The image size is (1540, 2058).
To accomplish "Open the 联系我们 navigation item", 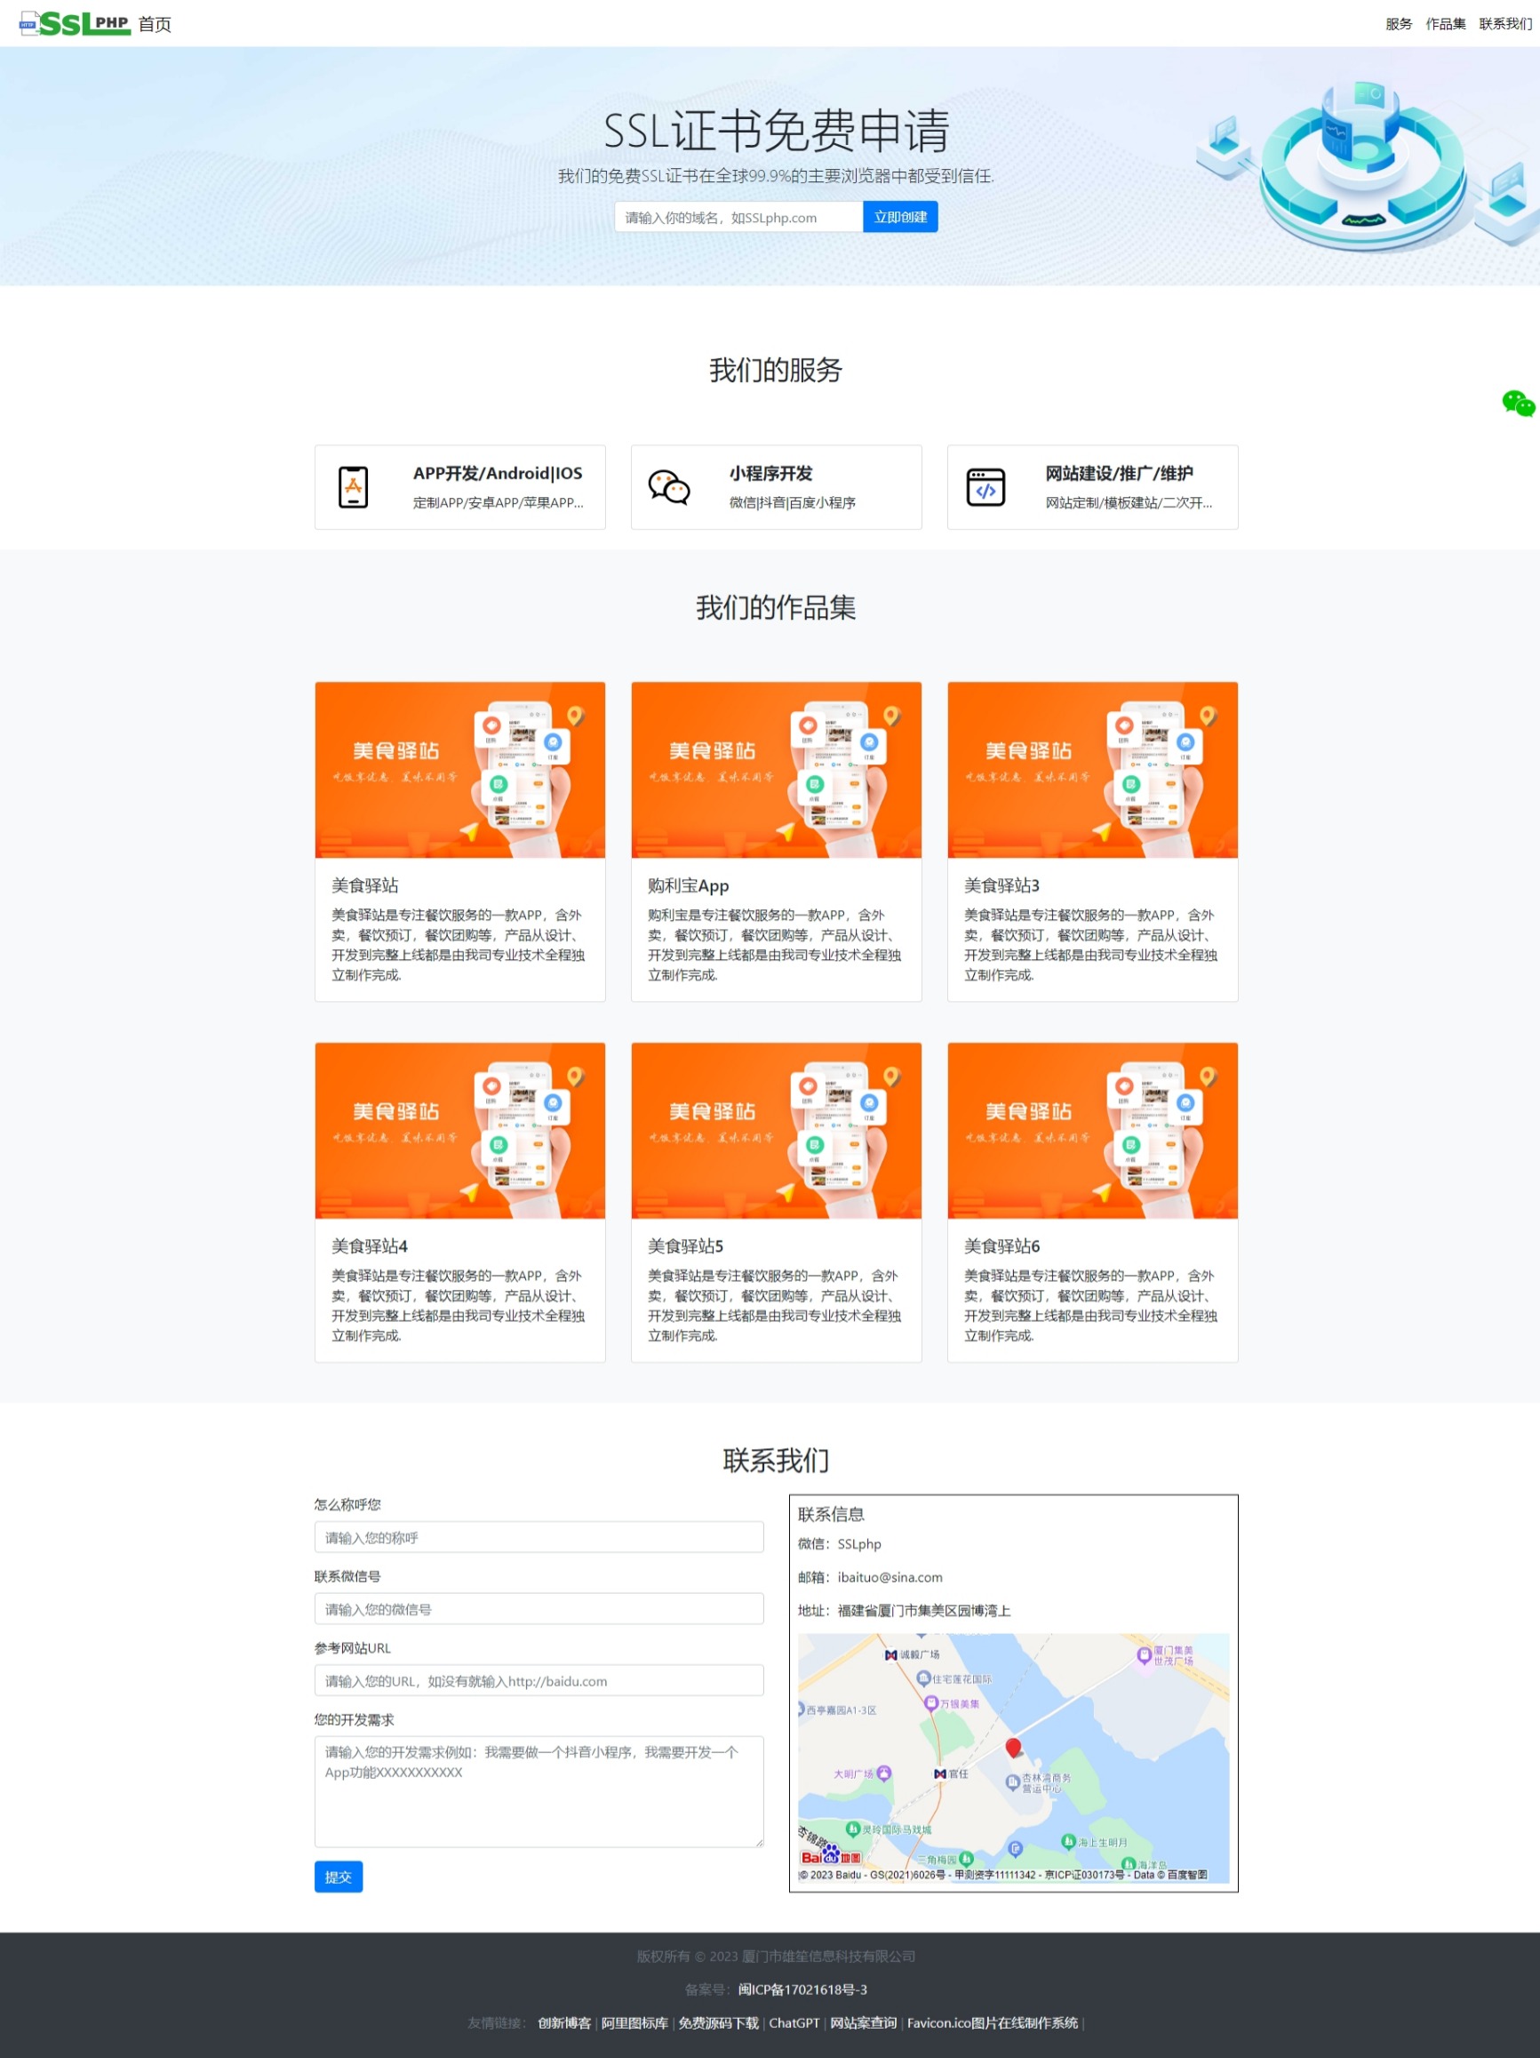I will [1504, 24].
